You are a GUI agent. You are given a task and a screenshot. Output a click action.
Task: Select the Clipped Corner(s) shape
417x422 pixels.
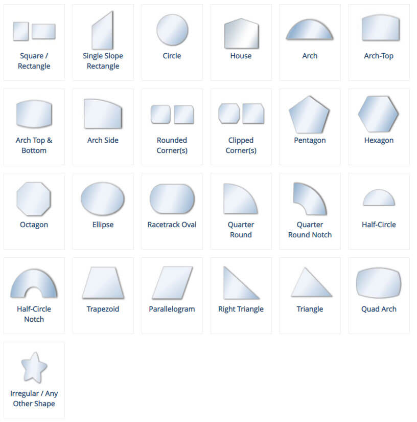click(x=241, y=114)
